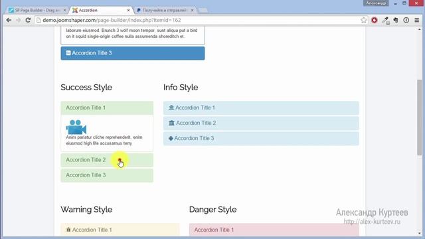Click the 'laborum eiusmod. Brunch 3 wolf moon' paragraph

(x=131, y=33)
